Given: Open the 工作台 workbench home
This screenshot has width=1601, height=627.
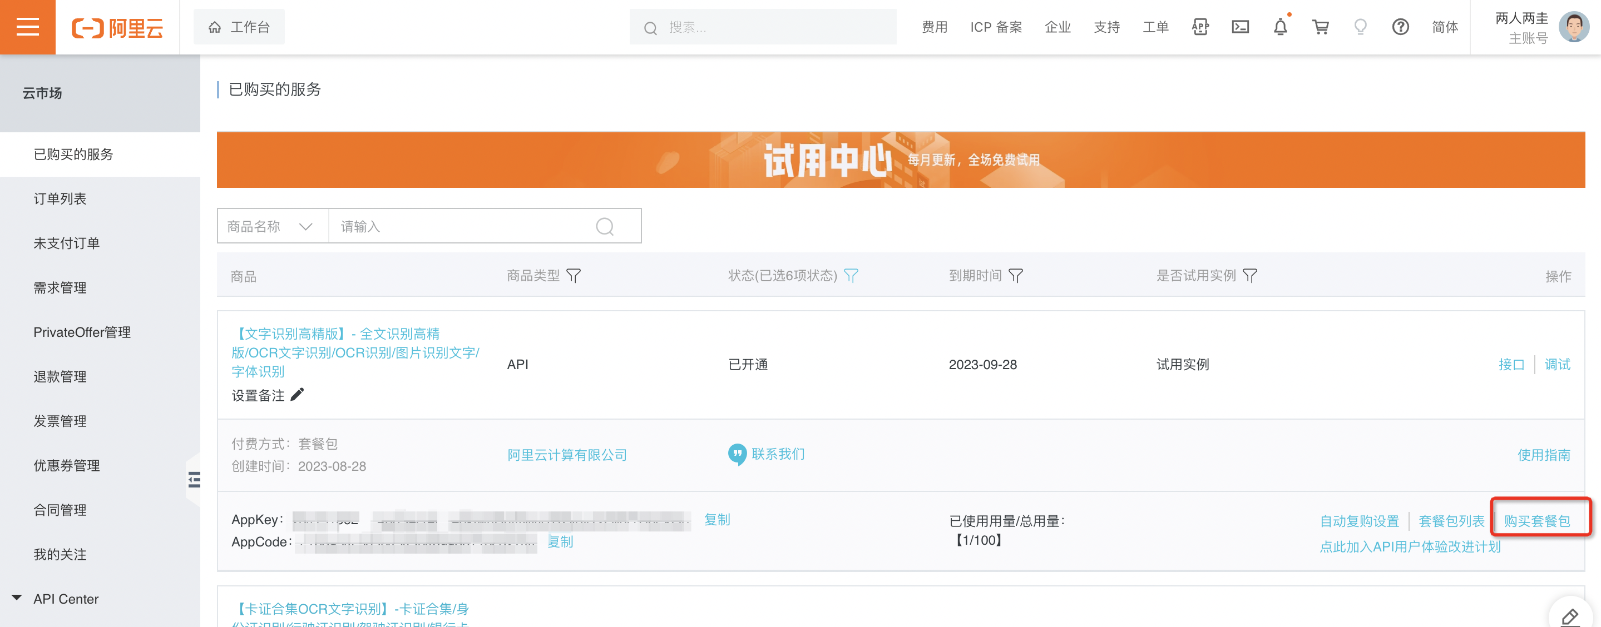Looking at the screenshot, I should [239, 27].
